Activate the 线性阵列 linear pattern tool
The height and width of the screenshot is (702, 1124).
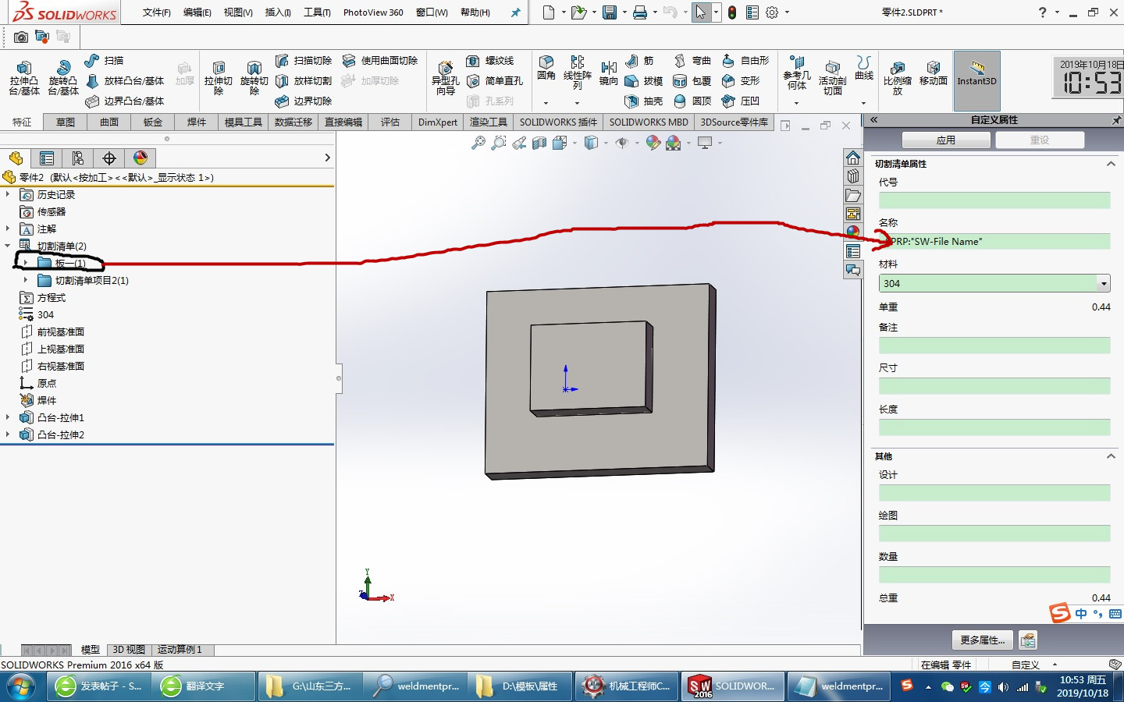[x=578, y=72]
